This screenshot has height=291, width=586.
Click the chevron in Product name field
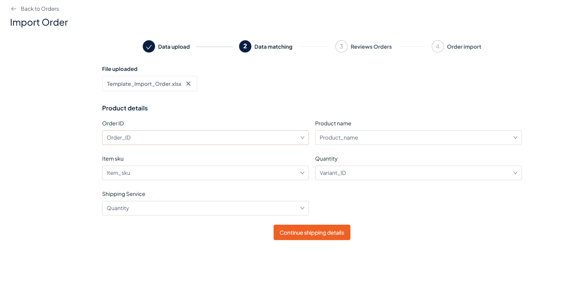(515, 138)
